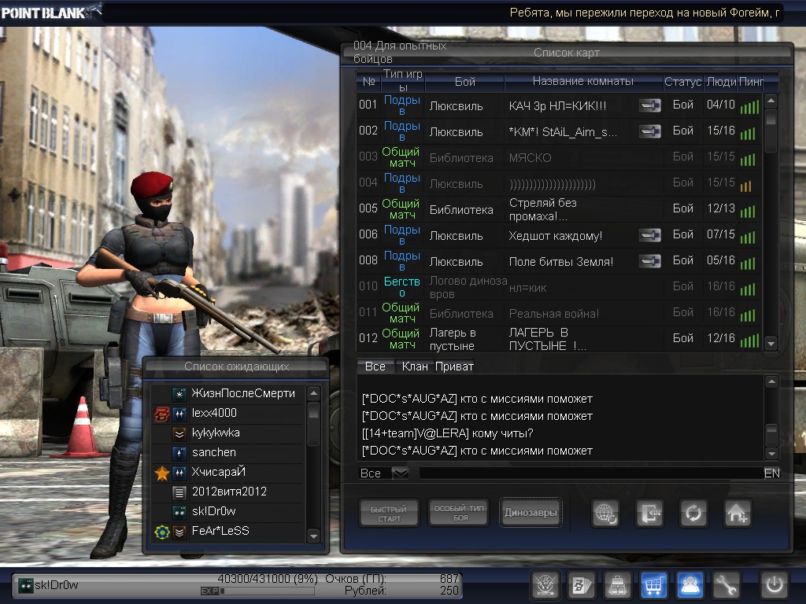Select room 005 Стреляй без промаха
The image size is (806, 604).
pos(559,209)
